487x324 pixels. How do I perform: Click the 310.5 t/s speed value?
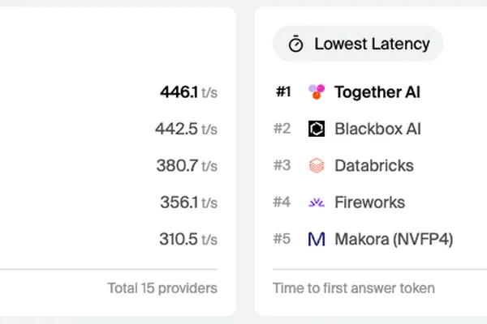pyautogui.click(x=188, y=239)
